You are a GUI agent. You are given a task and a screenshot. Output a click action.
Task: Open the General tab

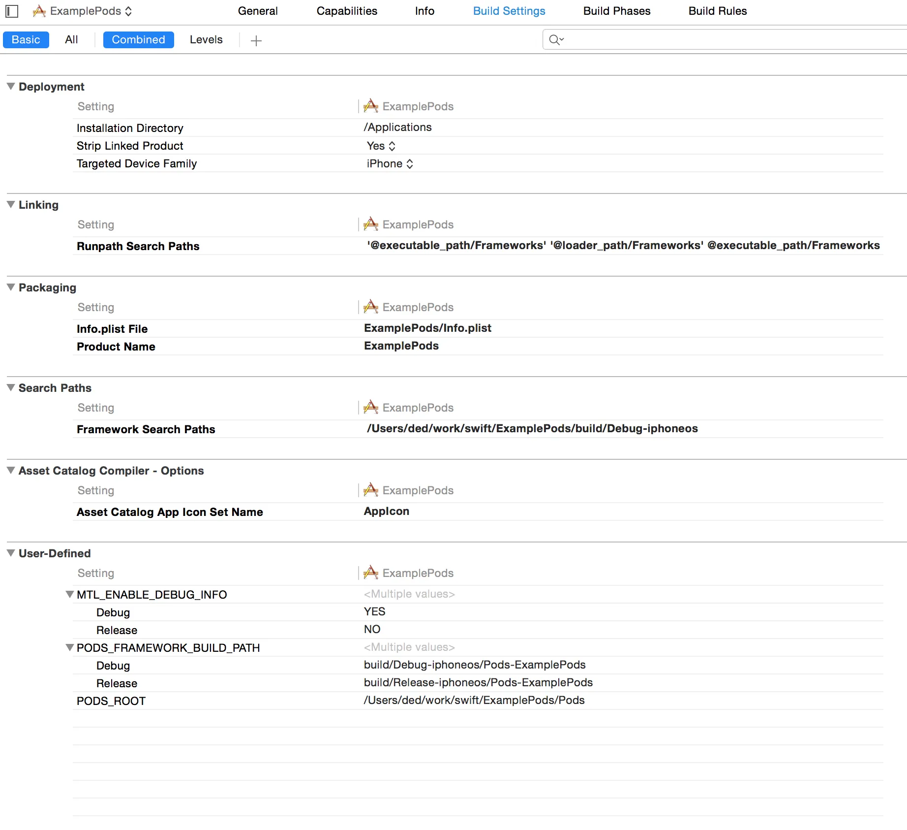click(258, 11)
